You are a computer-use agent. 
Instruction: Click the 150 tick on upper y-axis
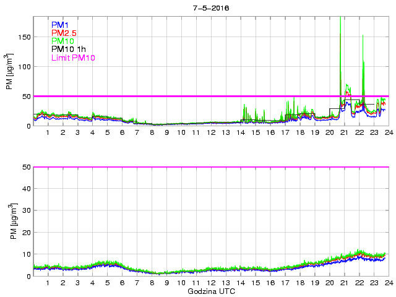[x=24, y=37]
